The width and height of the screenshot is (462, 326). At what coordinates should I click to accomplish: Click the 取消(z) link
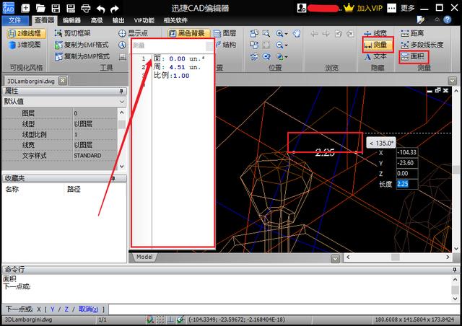[x=88, y=309]
